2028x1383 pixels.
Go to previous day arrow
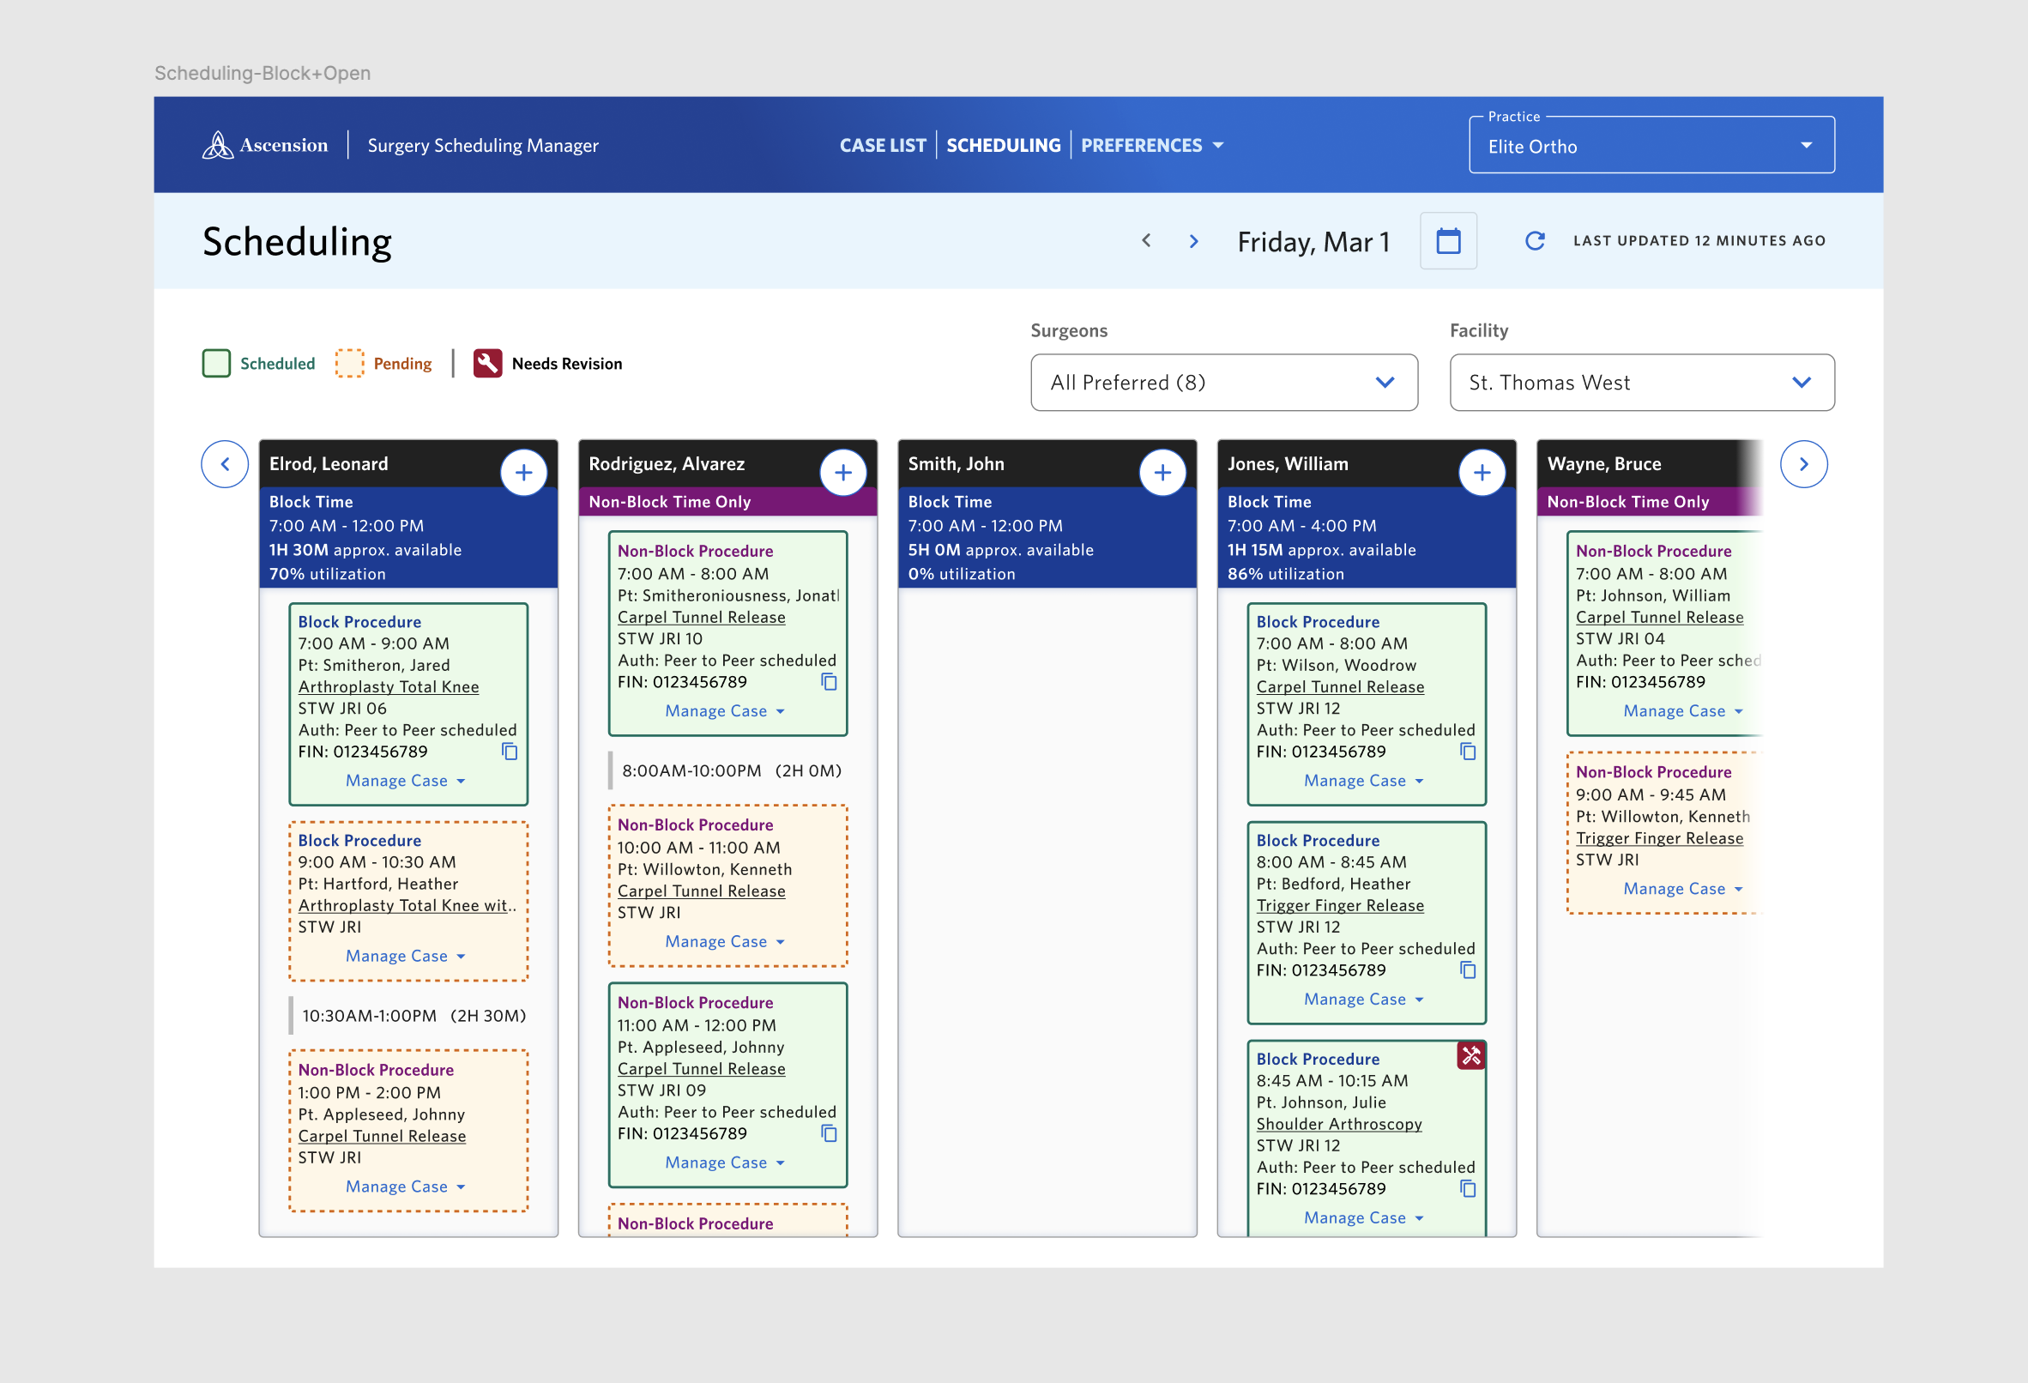coord(1147,241)
